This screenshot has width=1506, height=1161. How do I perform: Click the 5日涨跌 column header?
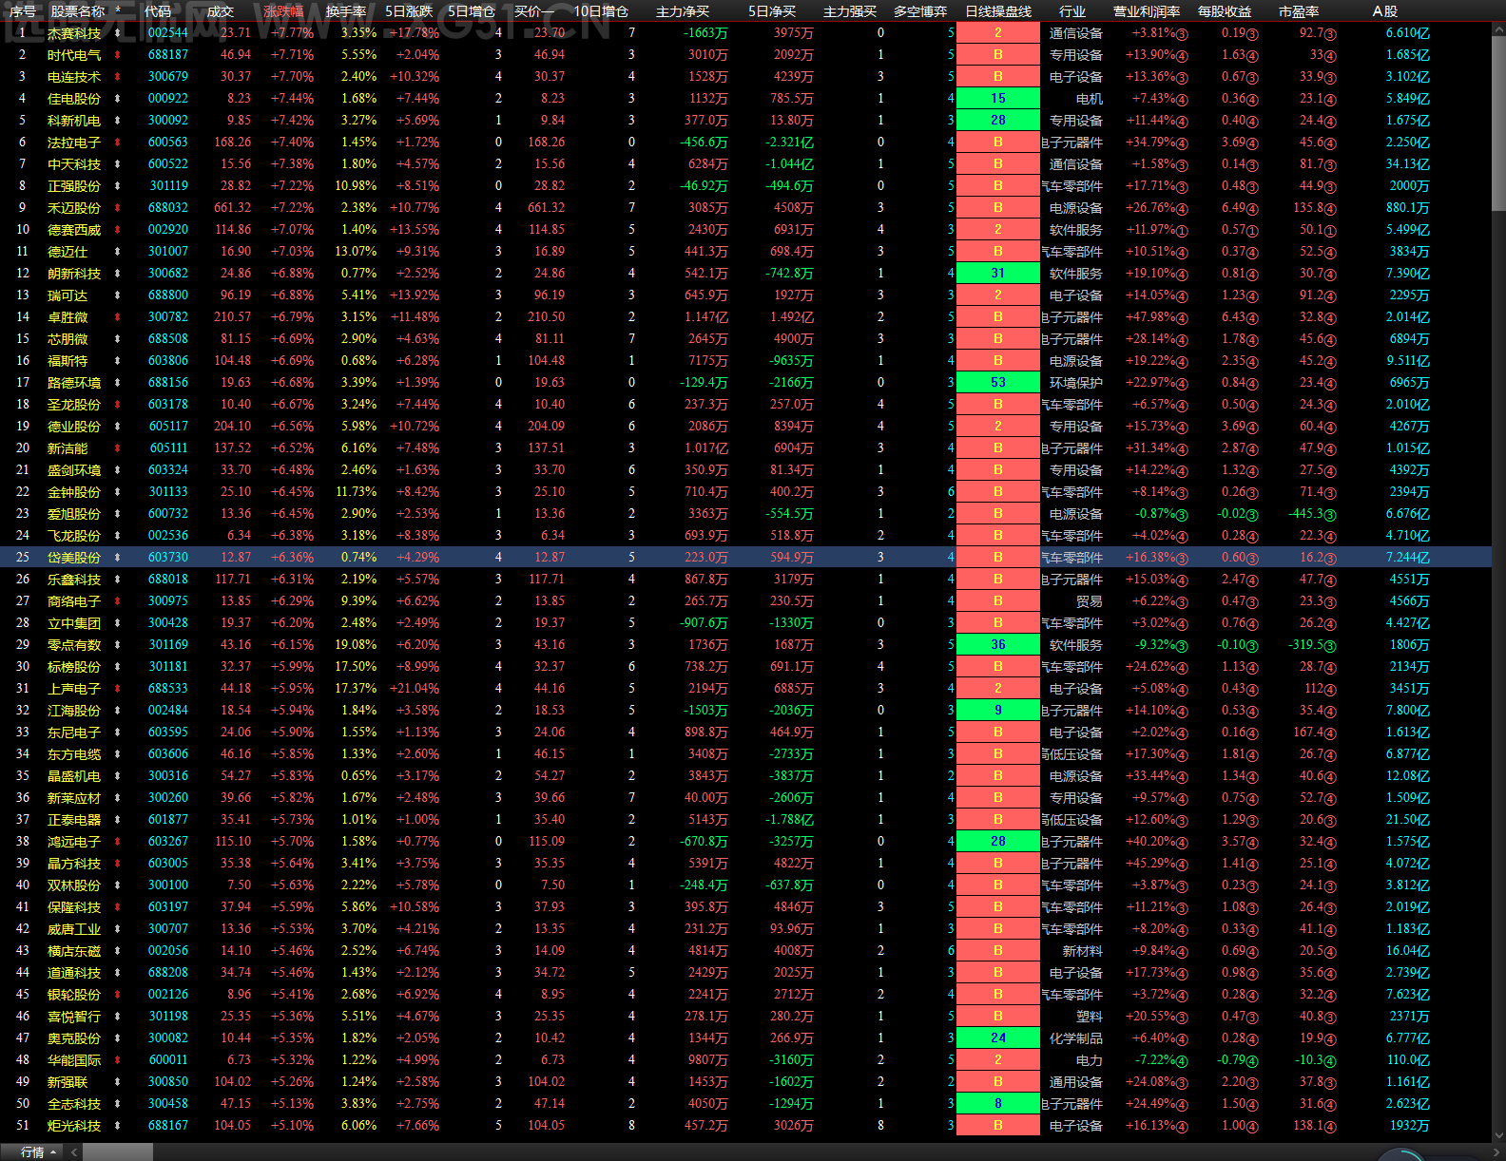pos(409,11)
